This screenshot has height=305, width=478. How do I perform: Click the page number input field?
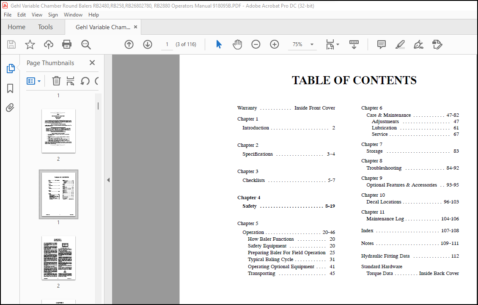tap(167, 44)
